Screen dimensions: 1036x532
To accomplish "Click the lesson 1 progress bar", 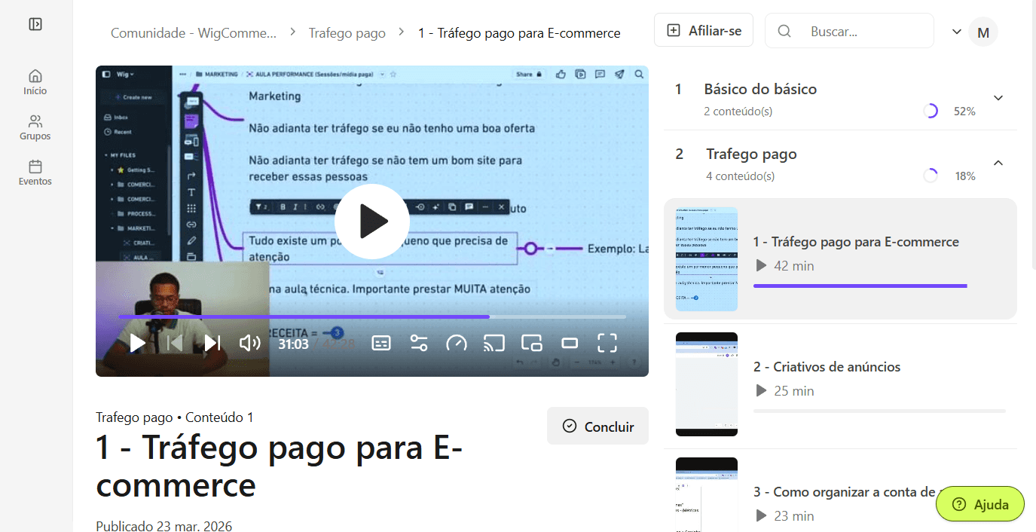I will click(x=879, y=286).
